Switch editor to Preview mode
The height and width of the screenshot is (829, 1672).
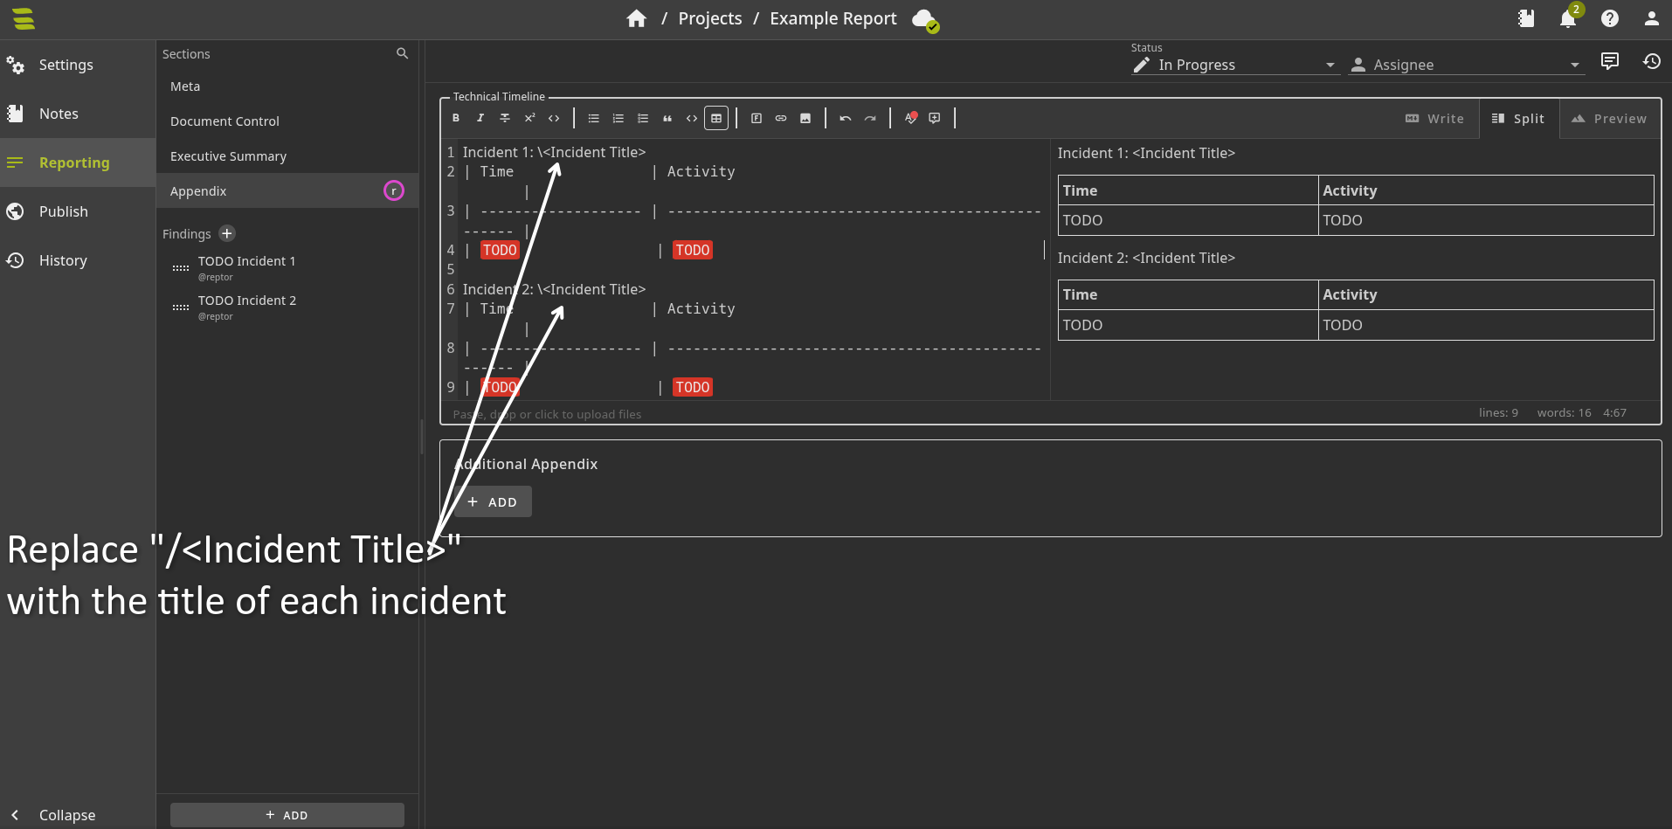(1609, 119)
